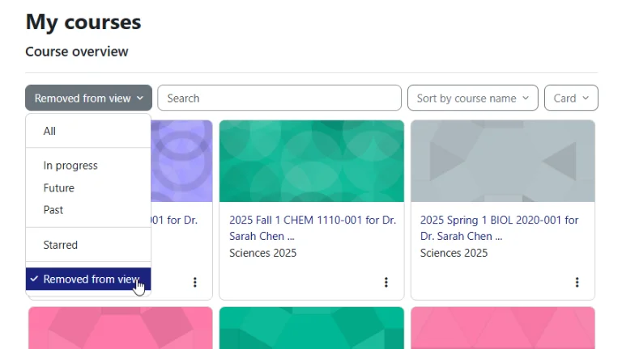This screenshot has width=622, height=349.
Task: Choose Past filter option
Action: point(88,210)
